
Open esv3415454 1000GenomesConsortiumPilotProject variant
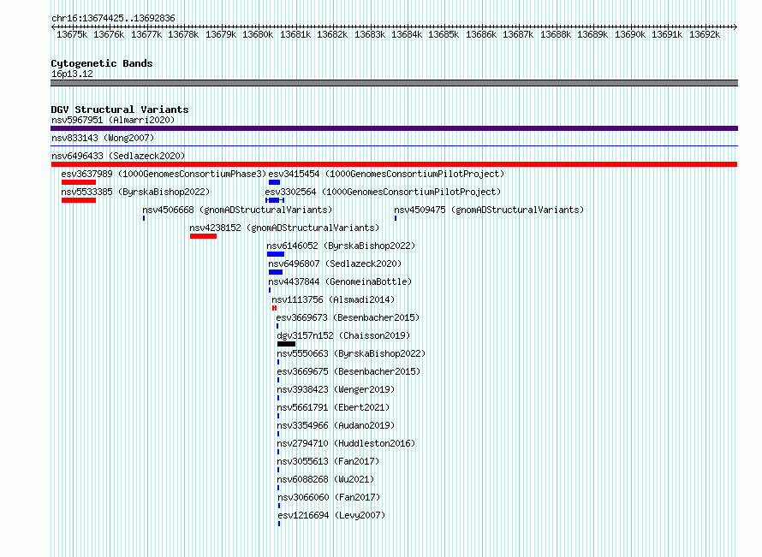[386, 174]
